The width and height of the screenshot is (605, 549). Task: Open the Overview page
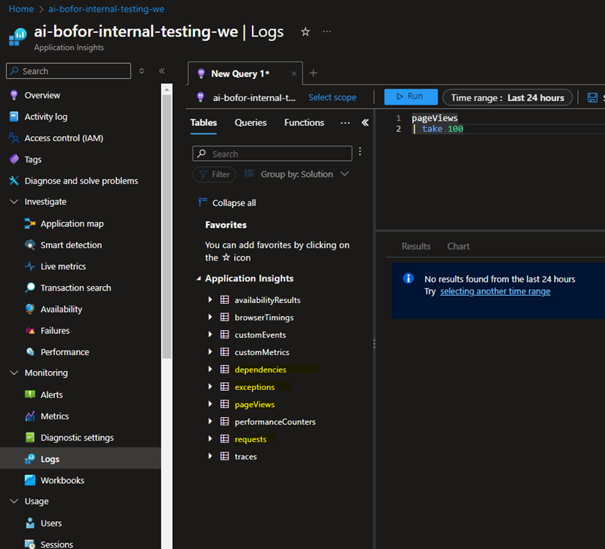click(42, 95)
